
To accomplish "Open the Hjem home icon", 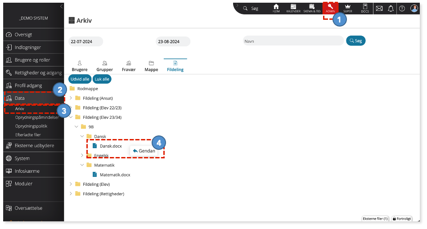I will (276, 9).
